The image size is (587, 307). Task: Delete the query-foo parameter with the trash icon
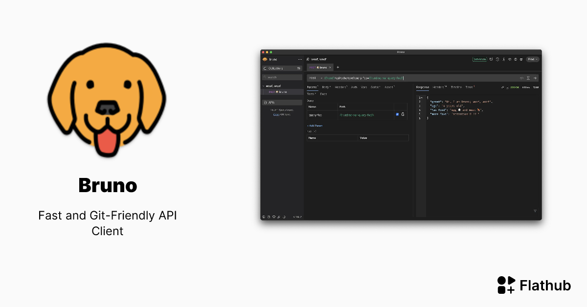pyautogui.click(x=403, y=114)
